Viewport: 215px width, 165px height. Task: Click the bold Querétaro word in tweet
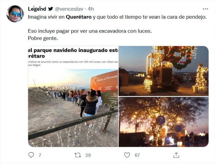79,17
